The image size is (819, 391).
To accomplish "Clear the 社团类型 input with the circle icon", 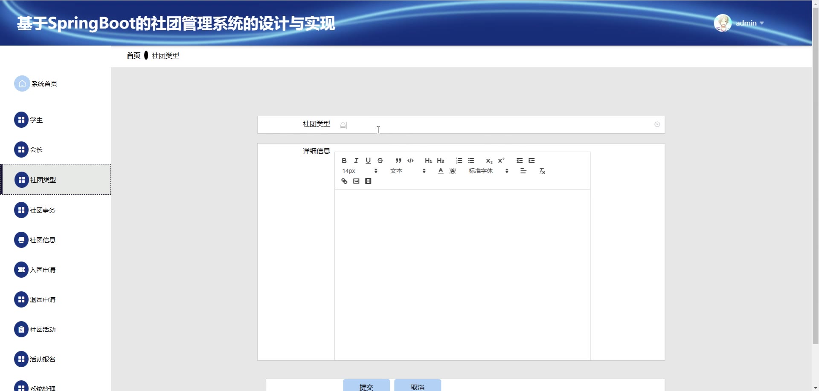I will 657,124.
